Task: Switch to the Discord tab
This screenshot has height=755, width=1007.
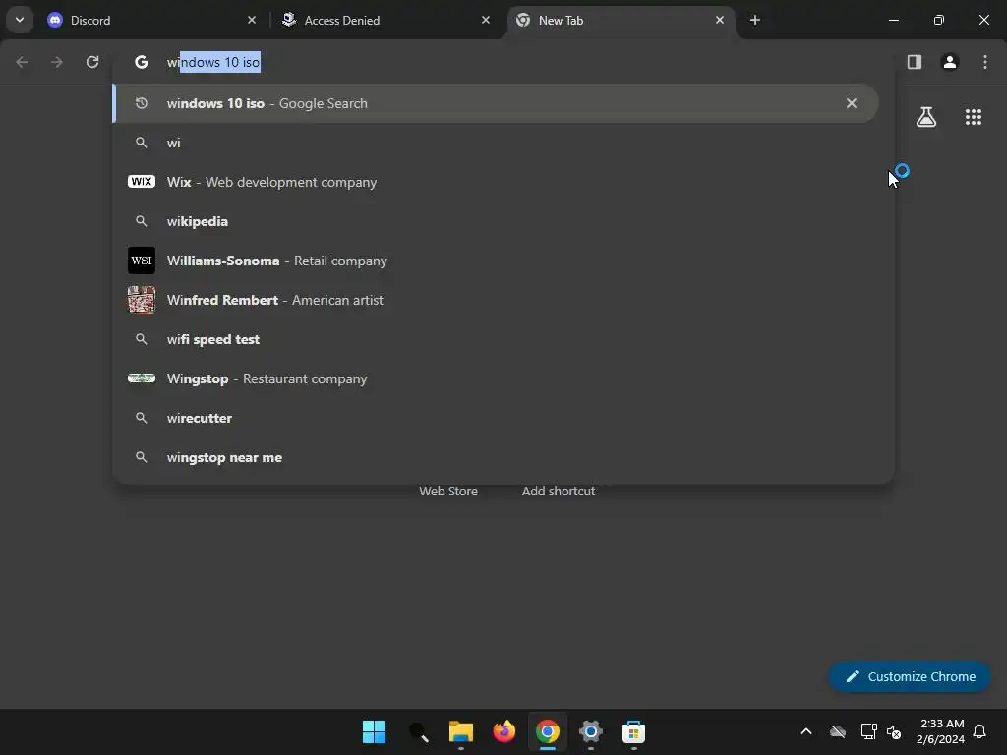Action: coord(152,20)
